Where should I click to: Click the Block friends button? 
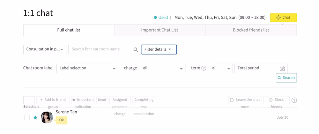[x=277, y=100]
